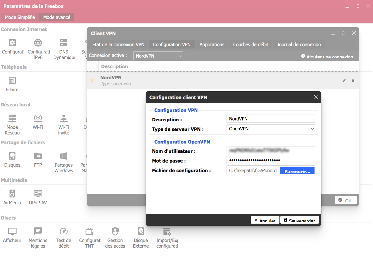Image resolution: width=373 pixels, height=259 pixels.
Task: Switch to Mode Simplifié
Action: click(20, 17)
